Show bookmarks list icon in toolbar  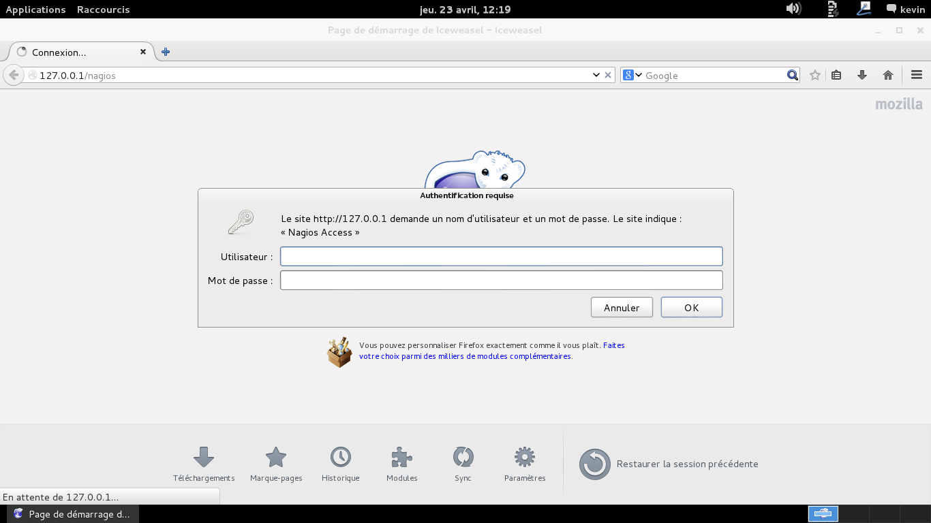[836, 75]
